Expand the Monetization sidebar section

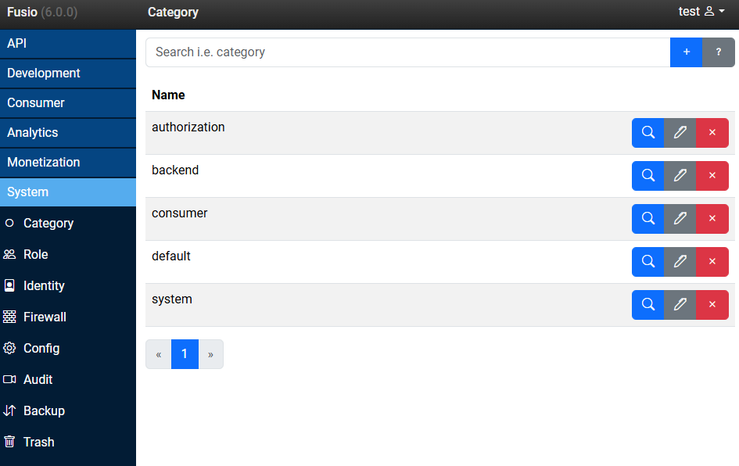point(68,163)
